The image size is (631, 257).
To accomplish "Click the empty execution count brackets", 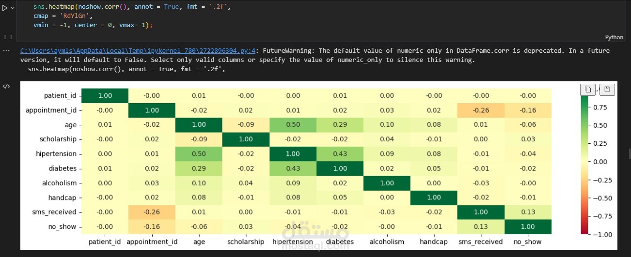I will tap(7, 37).
